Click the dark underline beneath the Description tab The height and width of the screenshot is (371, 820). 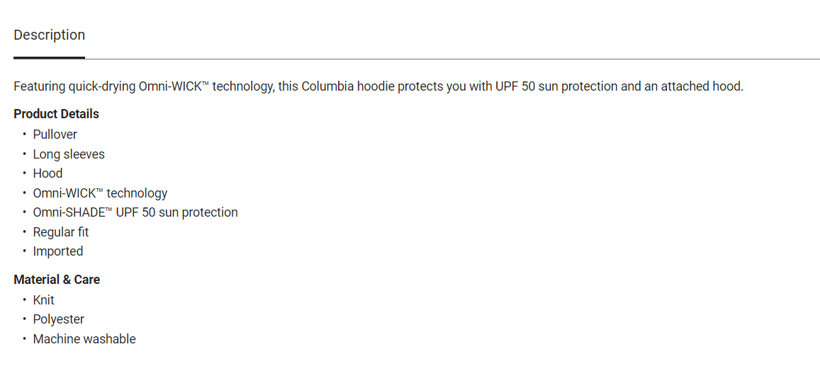coord(49,57)
